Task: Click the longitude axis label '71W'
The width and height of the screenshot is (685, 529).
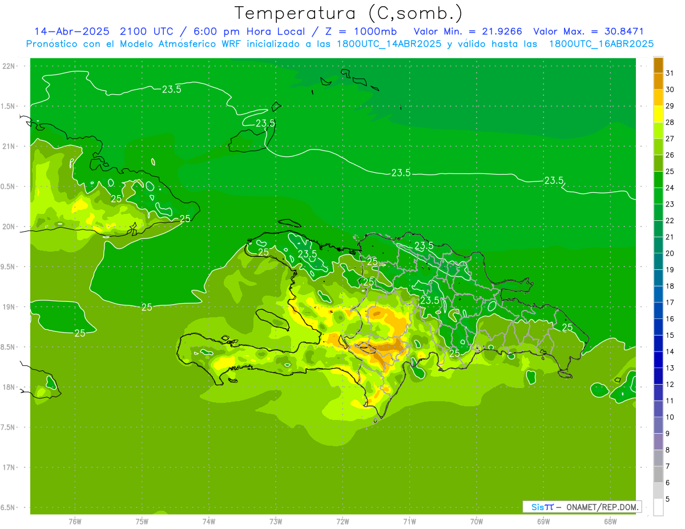Action: click(x=409, y=522)
